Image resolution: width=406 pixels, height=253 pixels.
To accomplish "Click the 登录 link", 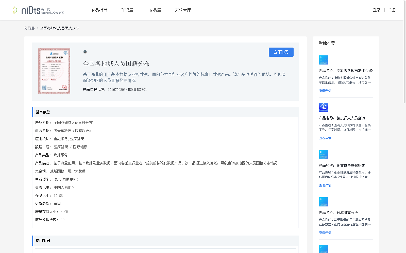I will pos(377,10).
